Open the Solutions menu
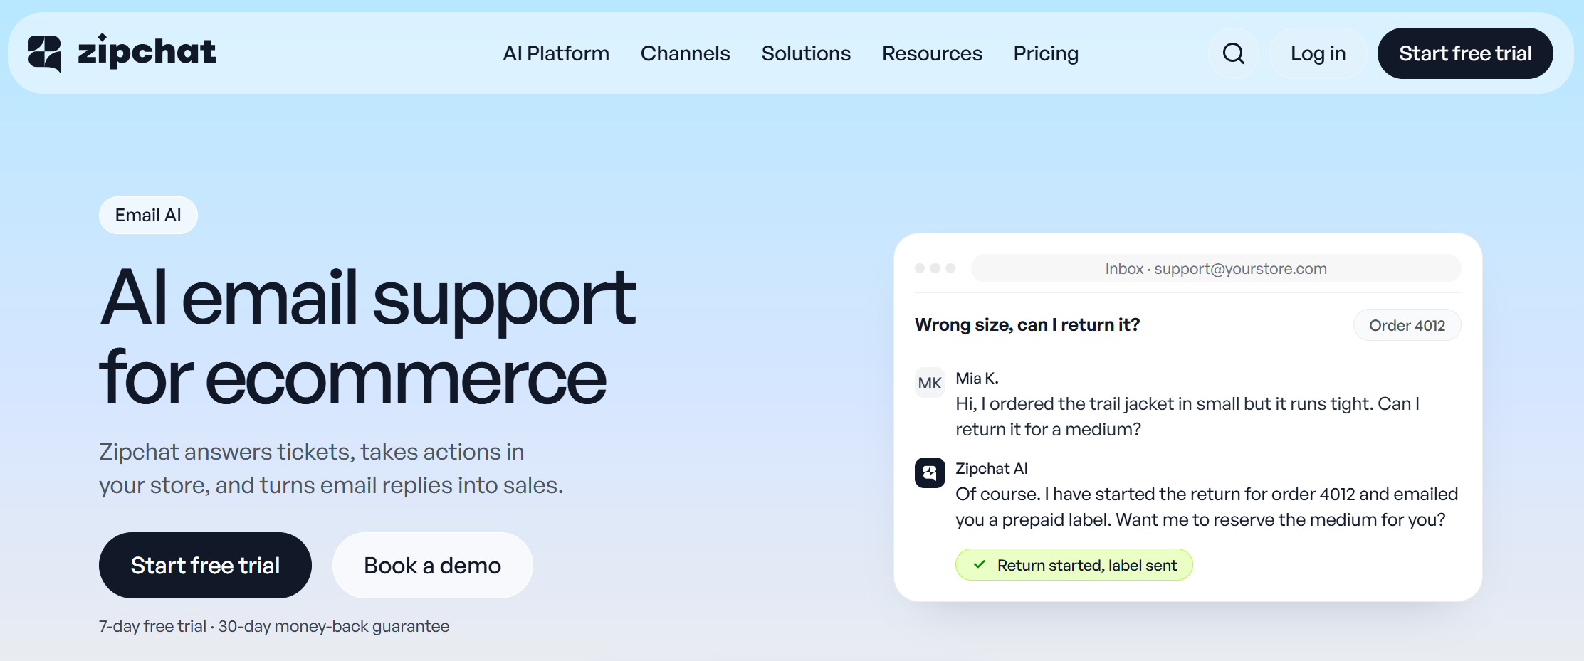1584x661 pixels. click(x=806, y=53)
